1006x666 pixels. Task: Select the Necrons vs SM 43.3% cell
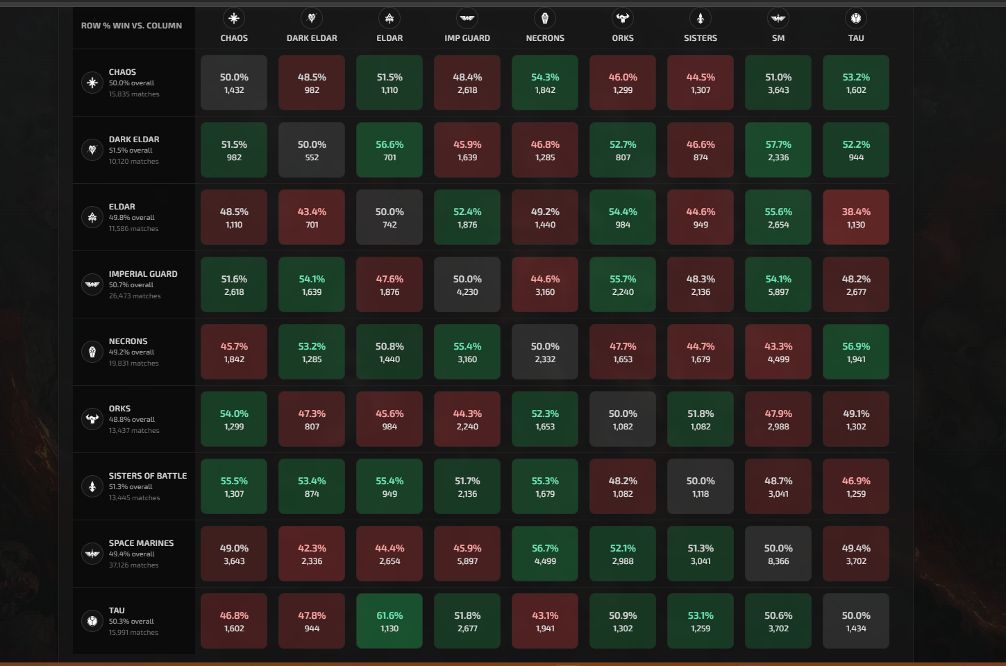[778, 352]
